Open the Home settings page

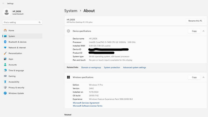(x=22, y=30)
